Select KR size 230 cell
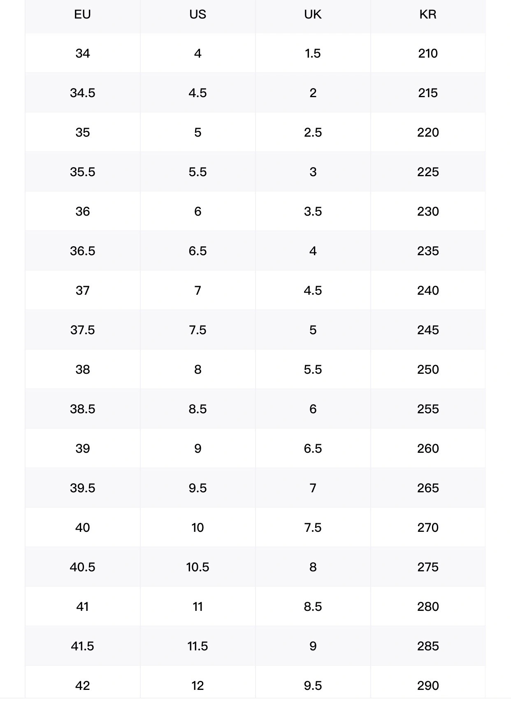This screenshot has width=511, height=701. tap(428, 212)
